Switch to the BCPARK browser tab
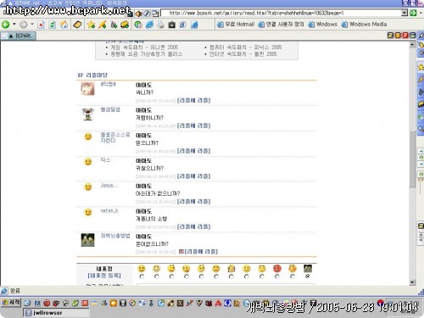 [18, 36]
